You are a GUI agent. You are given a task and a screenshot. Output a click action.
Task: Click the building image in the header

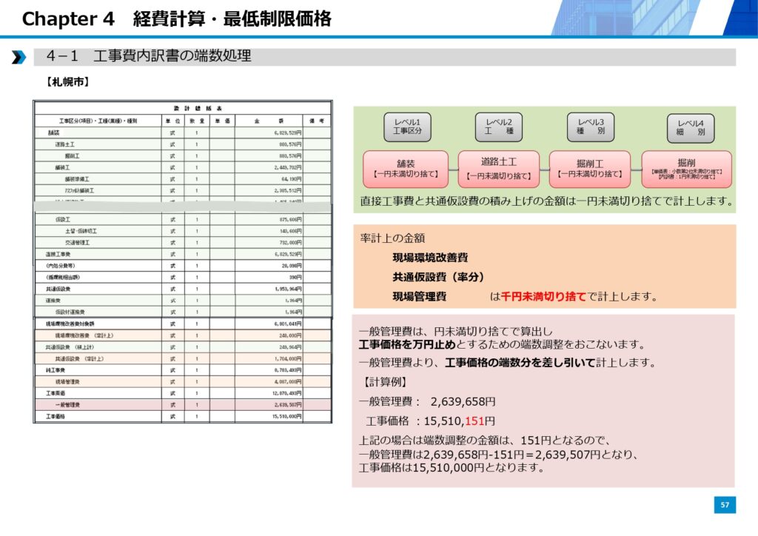tap(651, 18)
